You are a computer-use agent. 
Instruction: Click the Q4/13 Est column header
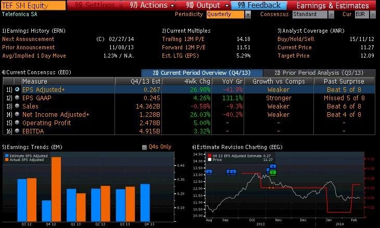pyautogui.click(x=138, y=81)
